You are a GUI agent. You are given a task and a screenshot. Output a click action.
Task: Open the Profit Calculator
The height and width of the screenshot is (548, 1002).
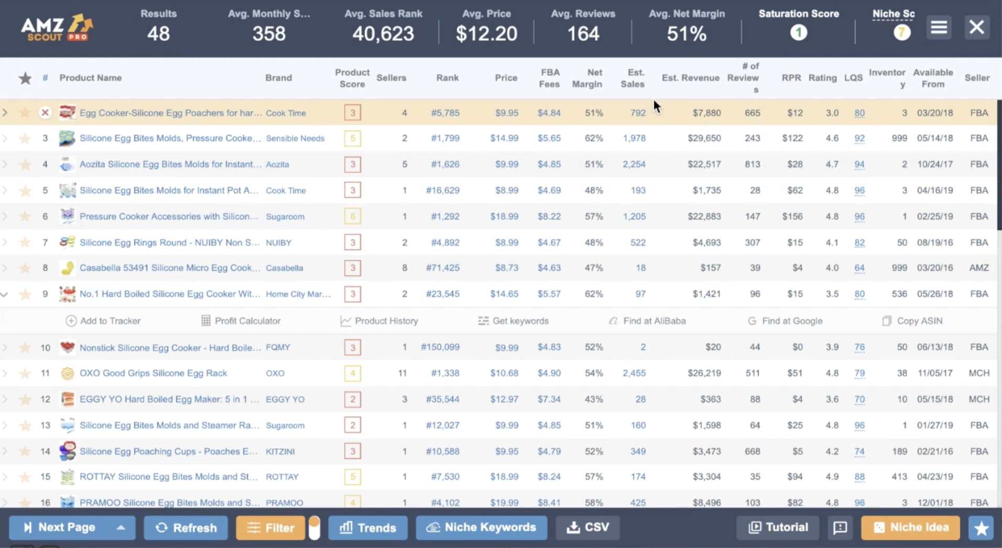241,321
